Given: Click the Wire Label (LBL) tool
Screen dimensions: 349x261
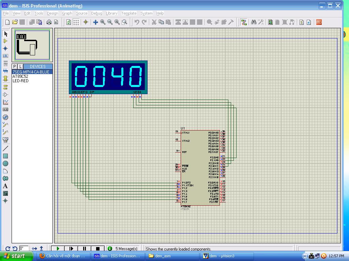Looking at the screenshot, I should tap(5, 56).
